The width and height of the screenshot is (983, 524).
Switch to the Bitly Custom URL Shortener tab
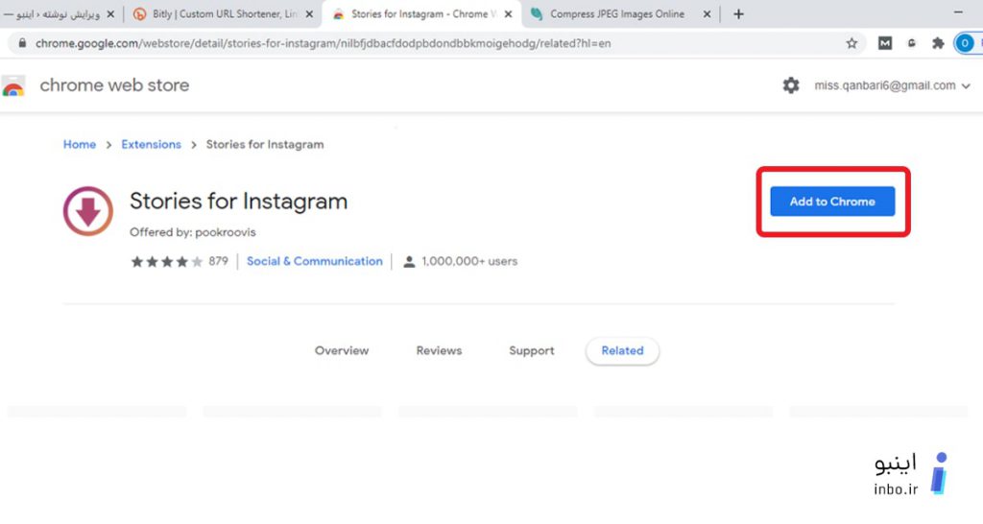coord(223,13)
